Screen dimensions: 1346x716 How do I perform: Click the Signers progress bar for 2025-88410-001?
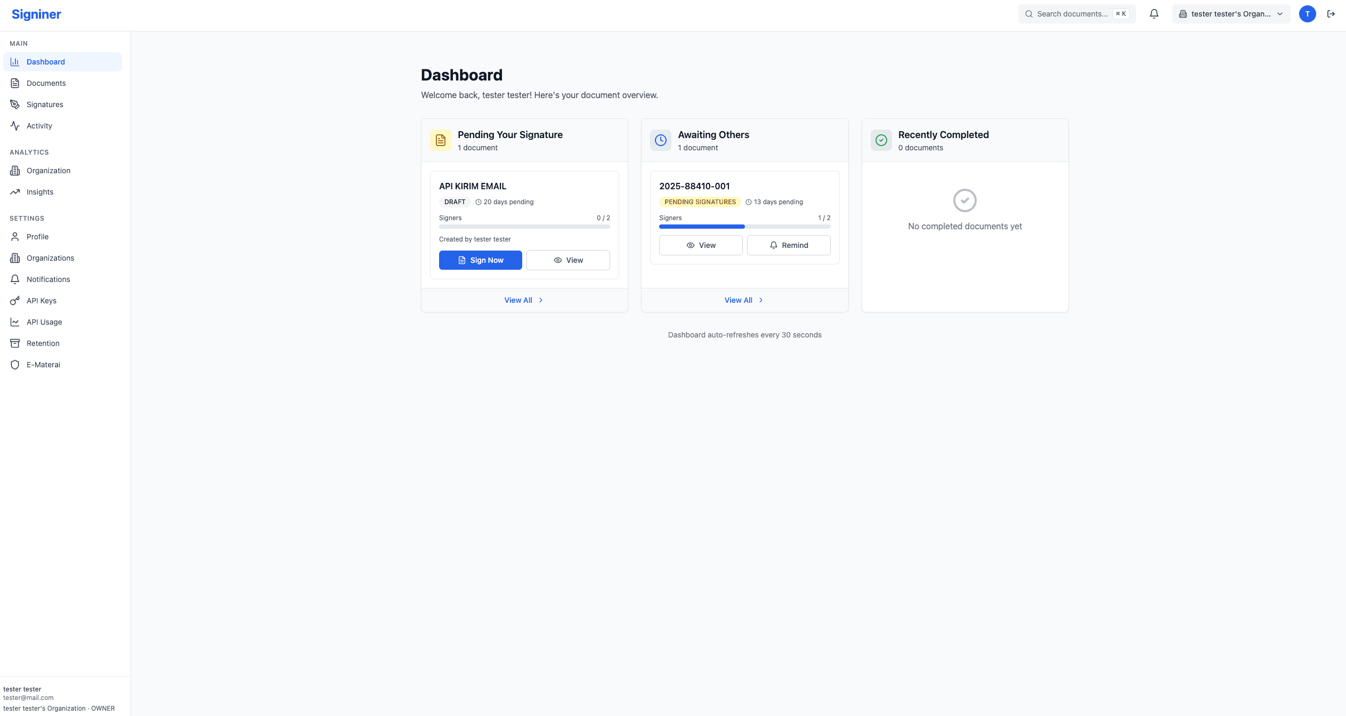tap(744, 226)
